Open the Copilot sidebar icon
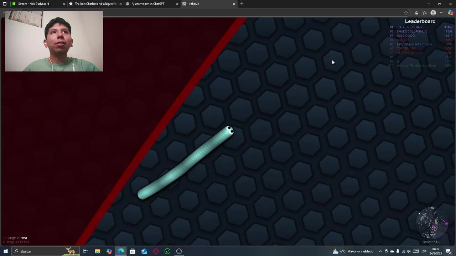The width and height of the screenshot is (456, 256). (451, 13)
